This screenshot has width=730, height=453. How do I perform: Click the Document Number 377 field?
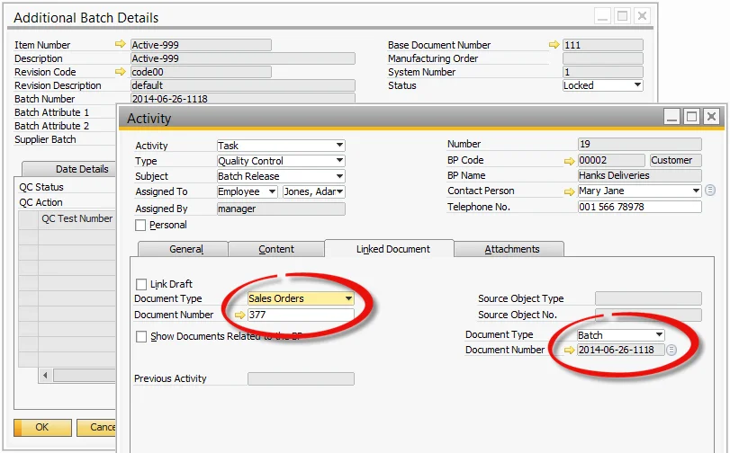(301, 315)
